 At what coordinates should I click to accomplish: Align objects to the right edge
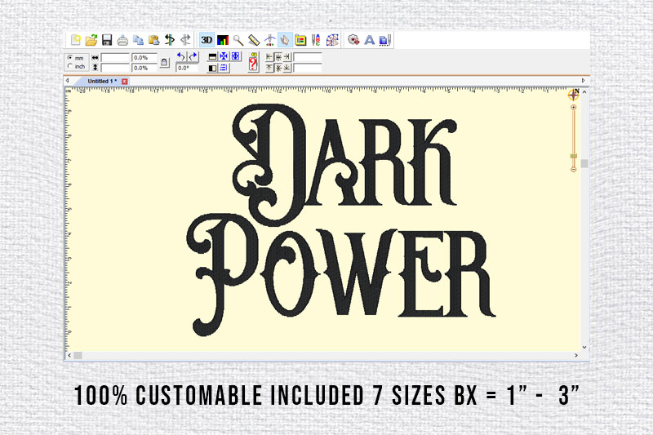287,56
